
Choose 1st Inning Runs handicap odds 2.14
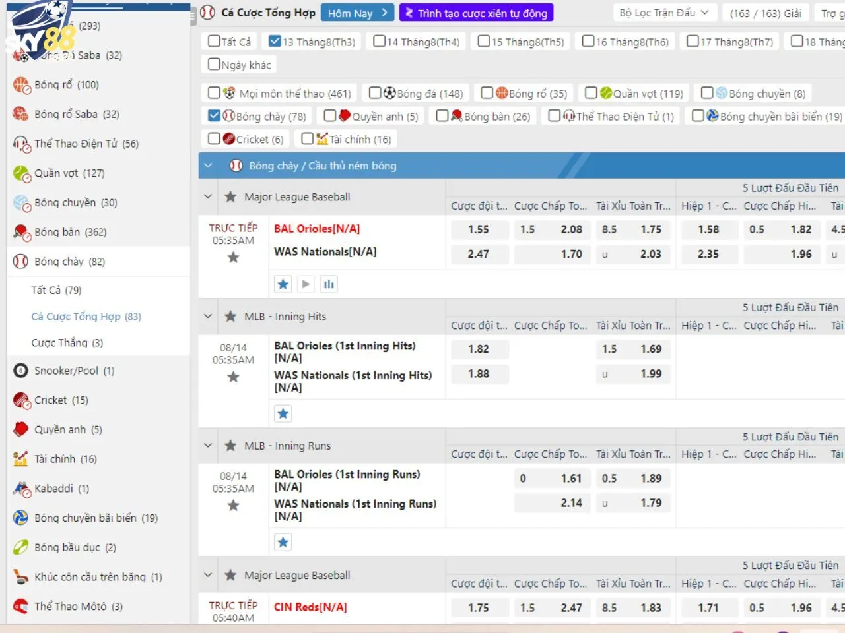pyautogui.click(x=552, y=503)
